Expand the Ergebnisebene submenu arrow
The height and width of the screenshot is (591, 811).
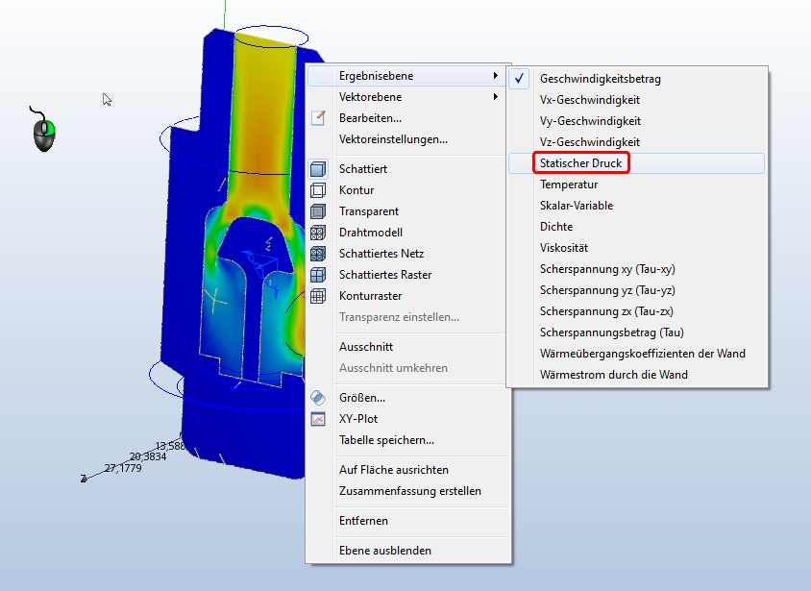(x=496, y=76)
